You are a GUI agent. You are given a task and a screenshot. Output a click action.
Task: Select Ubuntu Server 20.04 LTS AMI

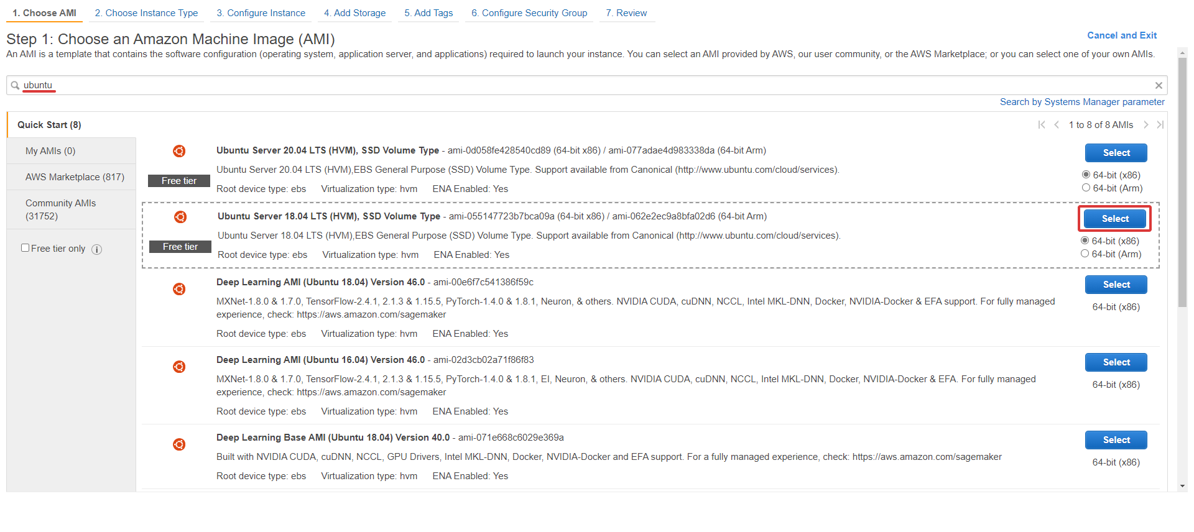(x=1116, y=153)
